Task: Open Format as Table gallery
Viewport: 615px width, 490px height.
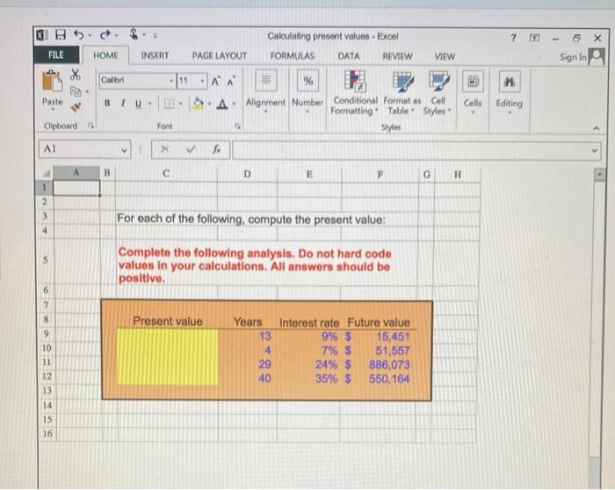Action: tap(402, 93)
